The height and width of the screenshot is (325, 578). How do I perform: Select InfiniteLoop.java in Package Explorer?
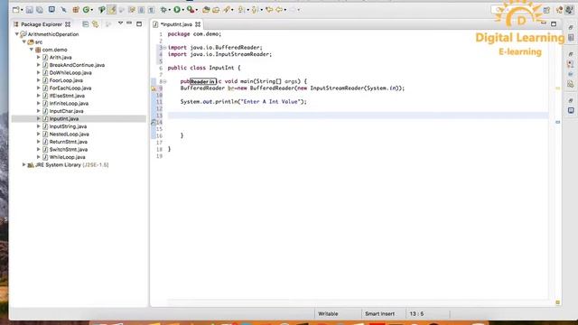tap(69, 104)
